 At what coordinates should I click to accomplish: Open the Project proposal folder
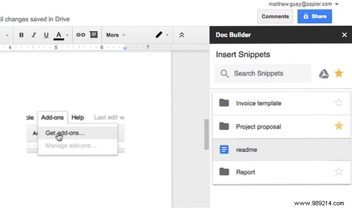pos(281,127)
